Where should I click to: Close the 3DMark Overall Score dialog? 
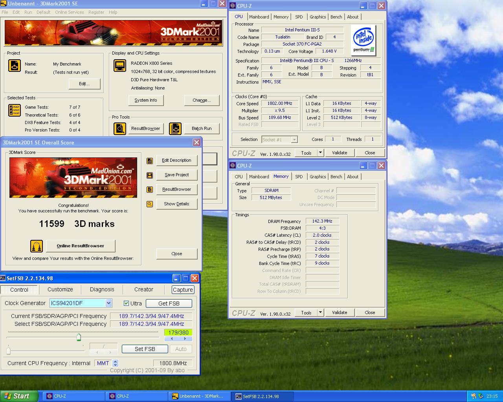196,143
